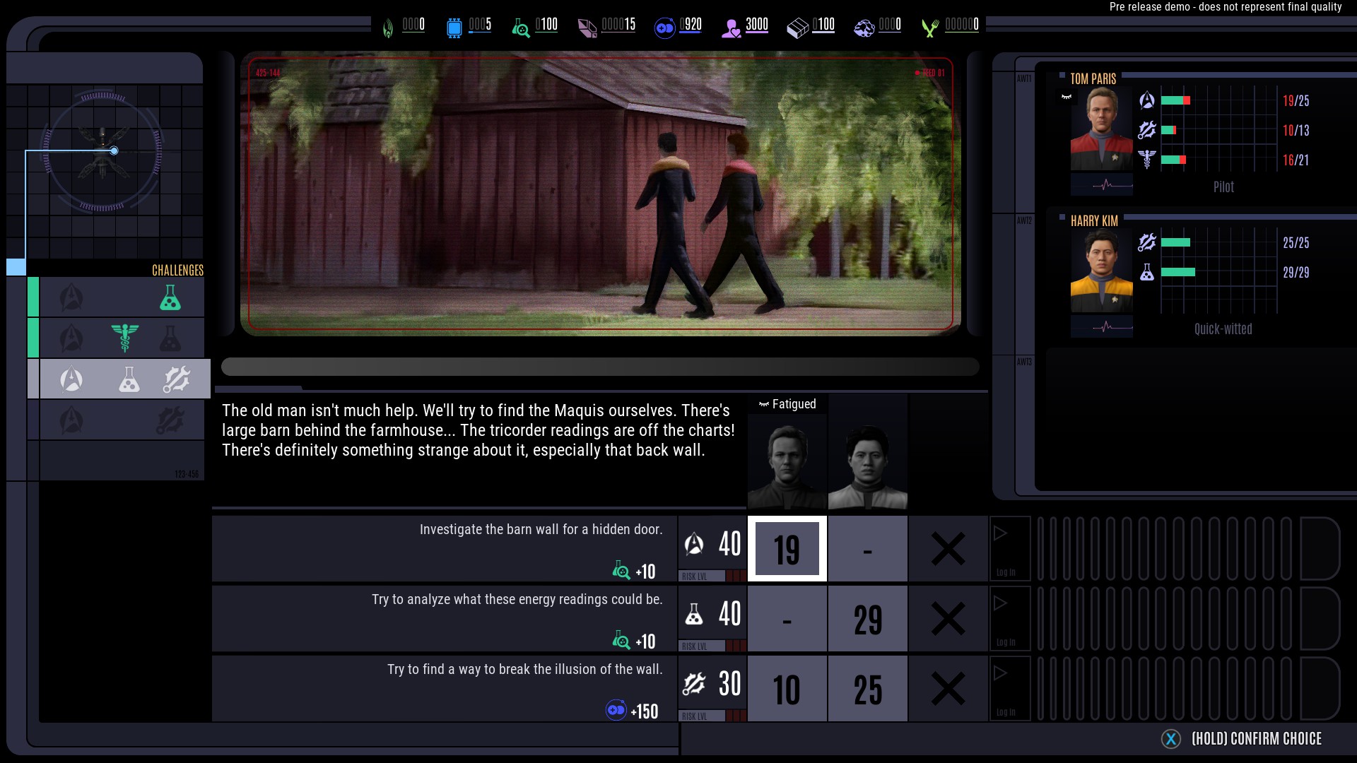The image size is (1357, 763).
Task: Click the X cancel button on first option row
Action: (948, 549)
